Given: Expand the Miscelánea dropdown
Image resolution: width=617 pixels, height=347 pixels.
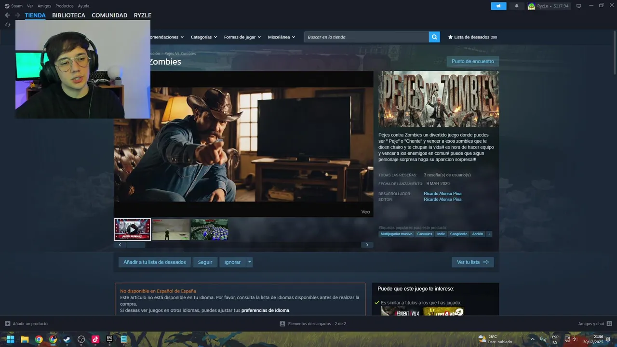Looking at the screenshot, I should (x=282, y=37).
